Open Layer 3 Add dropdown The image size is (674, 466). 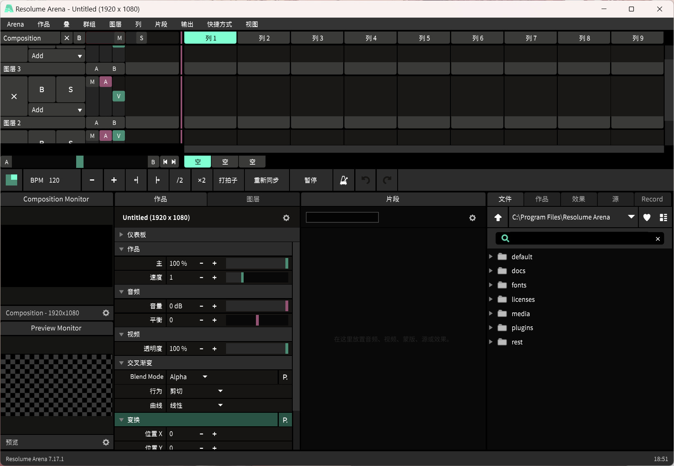coord(57,110)
